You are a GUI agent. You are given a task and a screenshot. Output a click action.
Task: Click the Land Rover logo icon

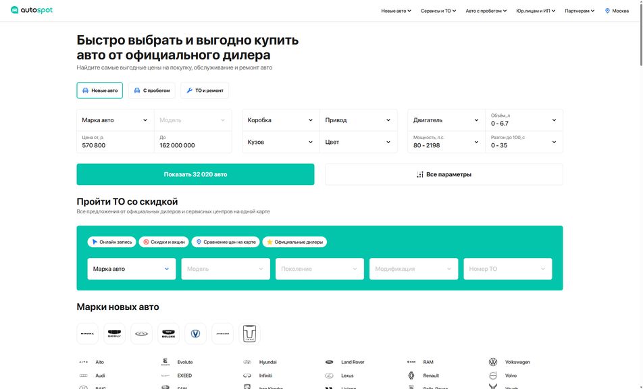pyautogui.click(x=330, y=362)
